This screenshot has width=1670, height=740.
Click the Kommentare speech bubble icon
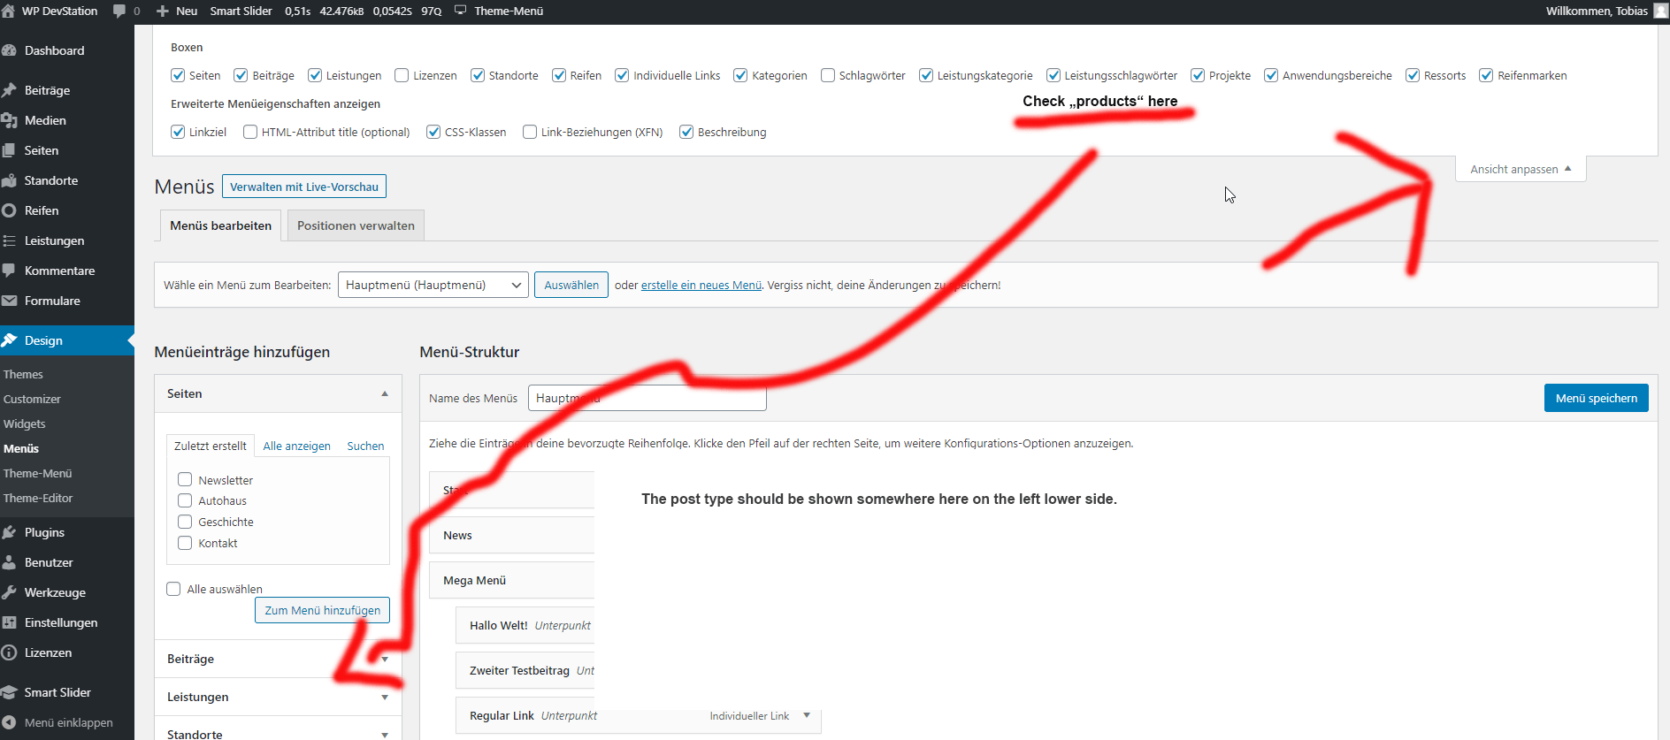[x=9, y=271]
